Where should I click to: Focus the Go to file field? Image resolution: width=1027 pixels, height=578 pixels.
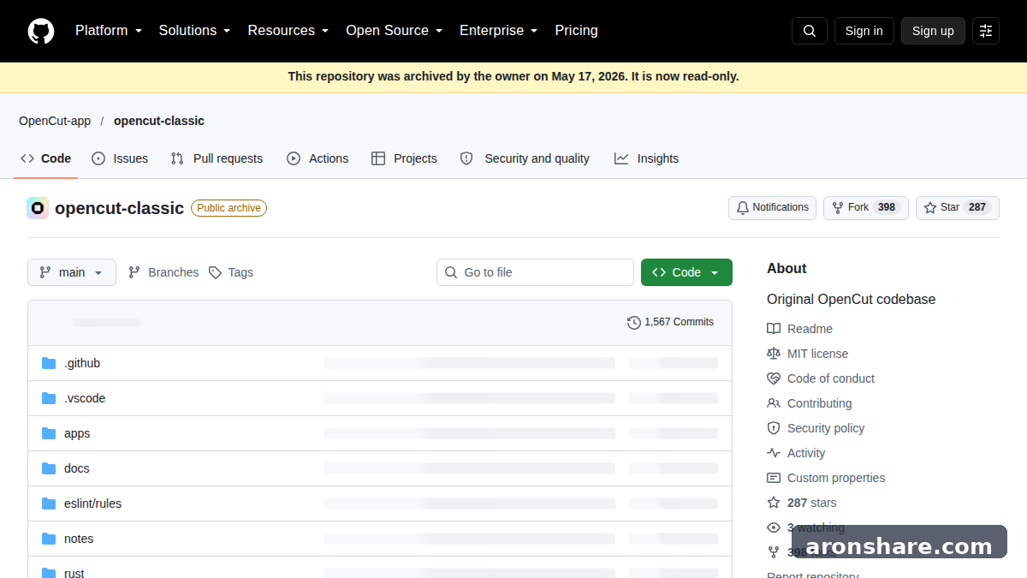(x=535, y=272)
